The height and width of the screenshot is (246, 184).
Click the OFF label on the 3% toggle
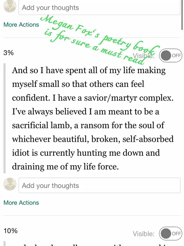click(x=176, y=56)
